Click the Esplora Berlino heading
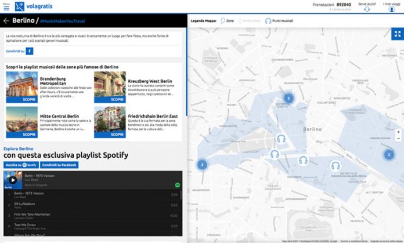 (19, 149)
